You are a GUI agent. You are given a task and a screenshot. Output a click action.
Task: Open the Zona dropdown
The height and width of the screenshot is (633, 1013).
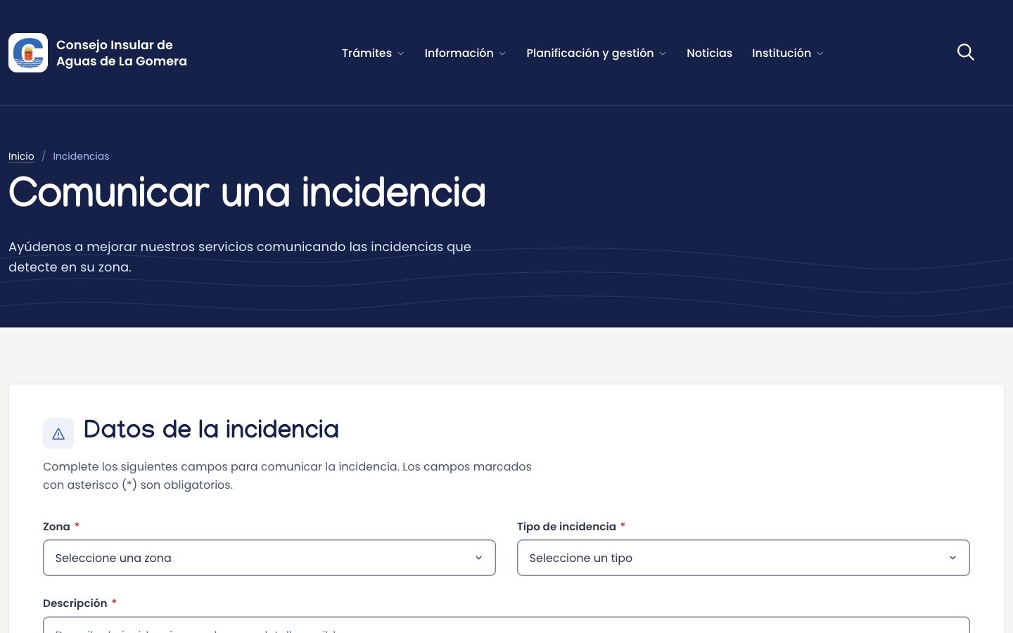(269, 558)
